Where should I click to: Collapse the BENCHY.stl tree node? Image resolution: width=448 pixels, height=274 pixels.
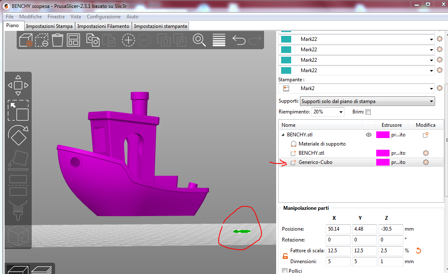(x=283, y=135)
